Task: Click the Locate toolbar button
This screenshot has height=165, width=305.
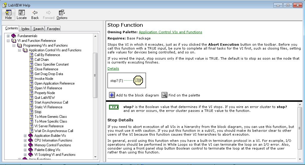Action: tap(21, 15)
